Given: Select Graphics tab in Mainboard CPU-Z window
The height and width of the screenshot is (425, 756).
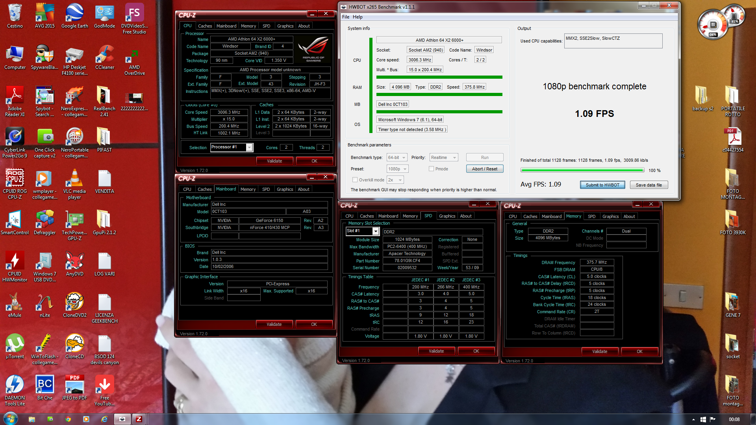Looking at the screenshot, I should click(285, 189).
